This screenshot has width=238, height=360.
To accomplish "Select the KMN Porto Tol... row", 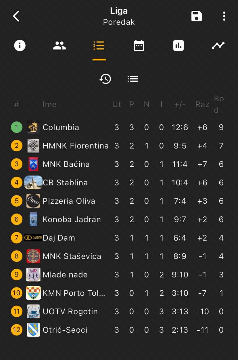I will (119, 293).
